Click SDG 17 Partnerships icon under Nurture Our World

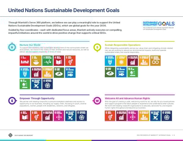tap(47, 84)
